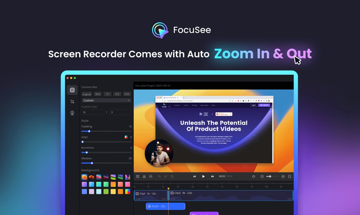The width and height of the screenshot is (360, 215).
Task: Click Log in button in previewed webpage
Action: [x=254, y=105]
